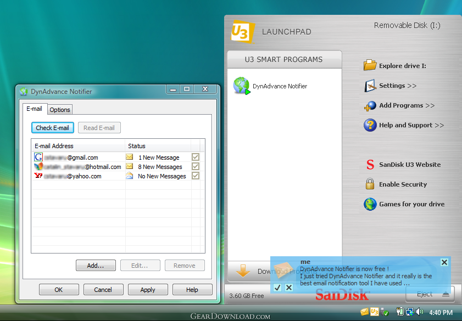Click the Add... button

tap(96, 266)
